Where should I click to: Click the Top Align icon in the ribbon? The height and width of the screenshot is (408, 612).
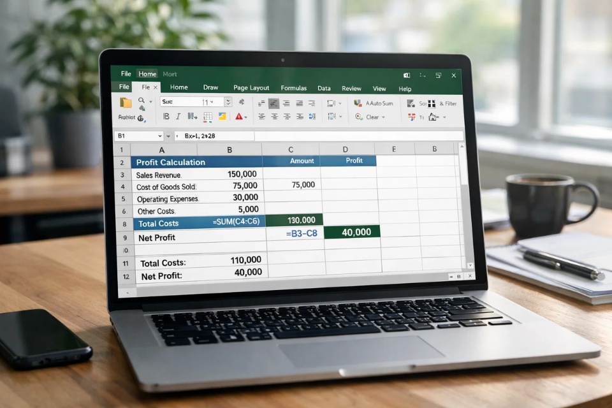coord(262,103)
